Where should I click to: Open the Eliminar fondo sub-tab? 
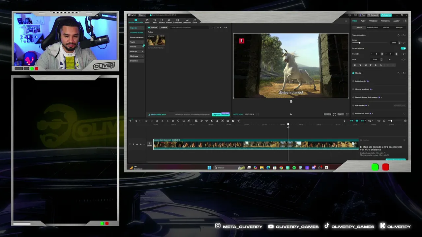coord(373,28)
